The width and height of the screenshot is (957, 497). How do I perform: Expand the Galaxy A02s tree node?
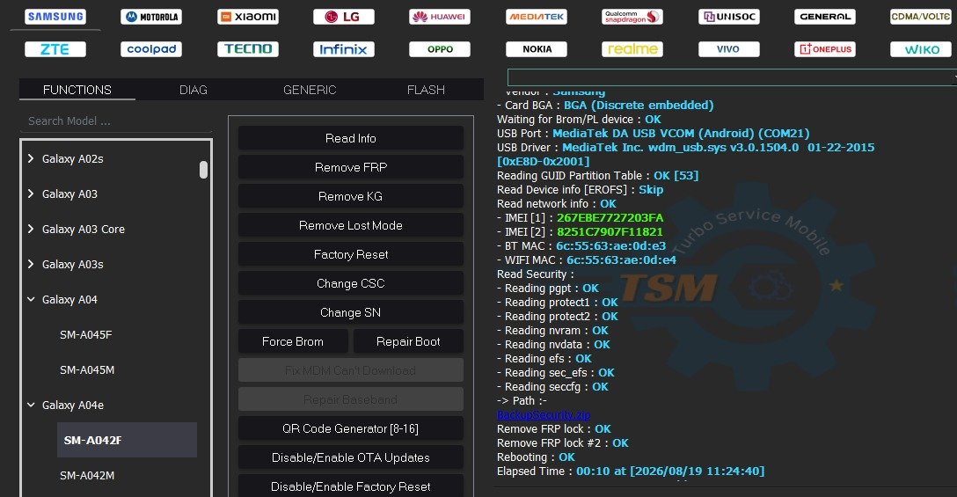click(x=31, y=158)
